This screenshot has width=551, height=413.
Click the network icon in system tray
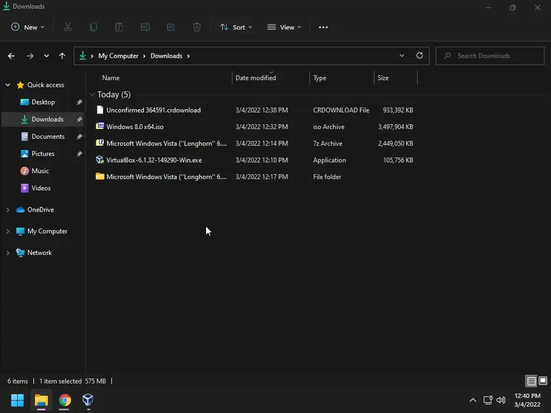pyautogui.click(x=488, y=400)
